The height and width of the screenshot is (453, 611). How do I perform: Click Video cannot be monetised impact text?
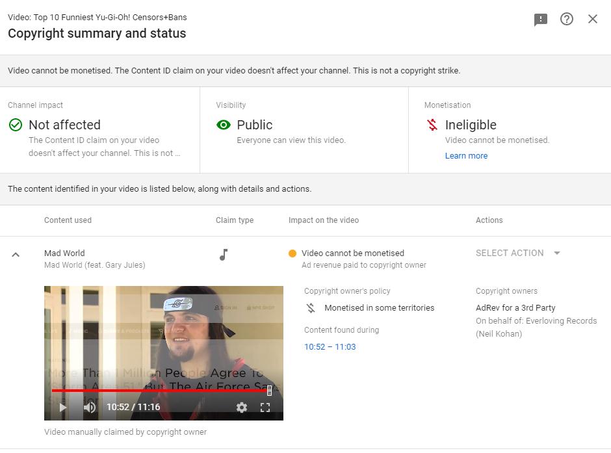(x=353, y=253)
